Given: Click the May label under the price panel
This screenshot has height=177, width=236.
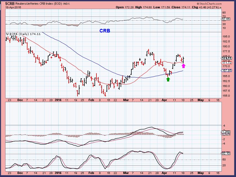Looking at the screenshot, I should click(201, 100).
